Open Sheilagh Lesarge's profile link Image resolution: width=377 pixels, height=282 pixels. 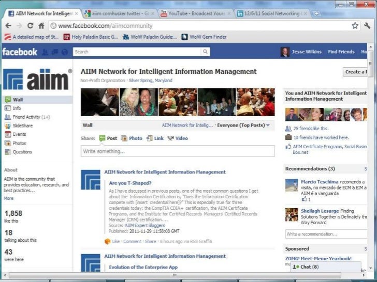coord(320,211)
